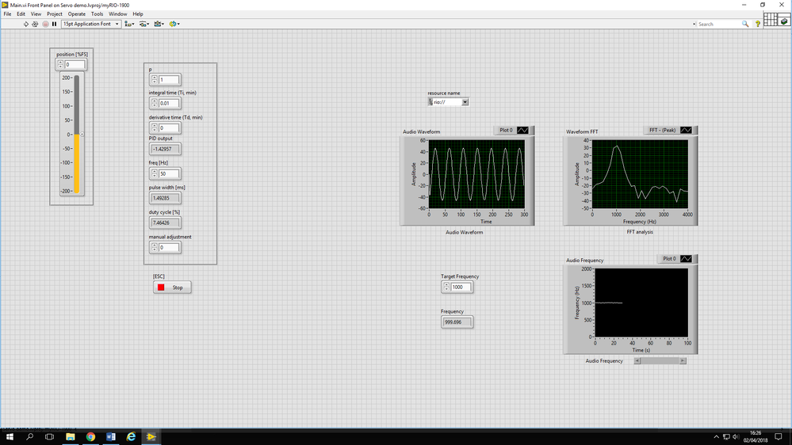792x445 pixels.
Task: Click the Audio Frequency Plot 0 legend icon
Action: point(686,259)
